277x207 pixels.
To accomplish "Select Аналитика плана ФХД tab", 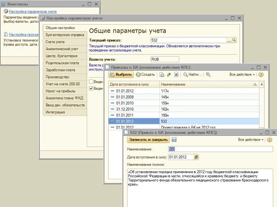I will [64, 98].
